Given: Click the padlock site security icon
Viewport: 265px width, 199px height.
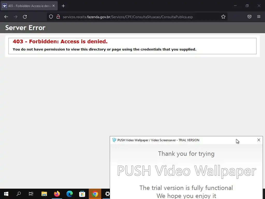Looking at the screenshot, I should pyautogui.click(x=58, y=17).
